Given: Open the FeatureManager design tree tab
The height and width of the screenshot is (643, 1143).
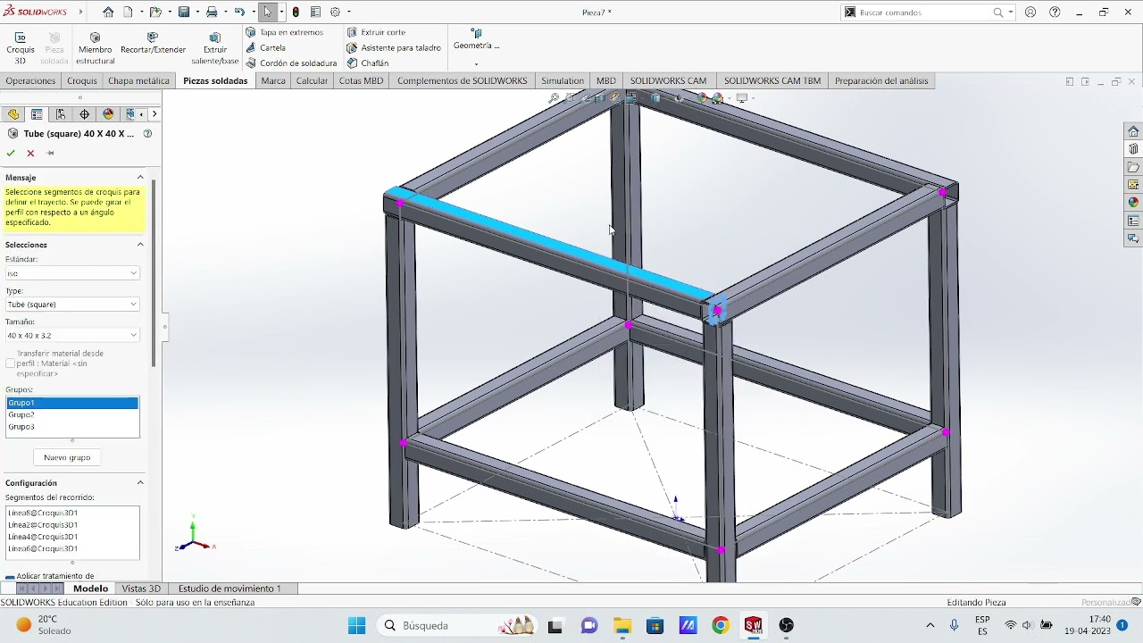Looking at the screenshot, I should coord(13,114).
